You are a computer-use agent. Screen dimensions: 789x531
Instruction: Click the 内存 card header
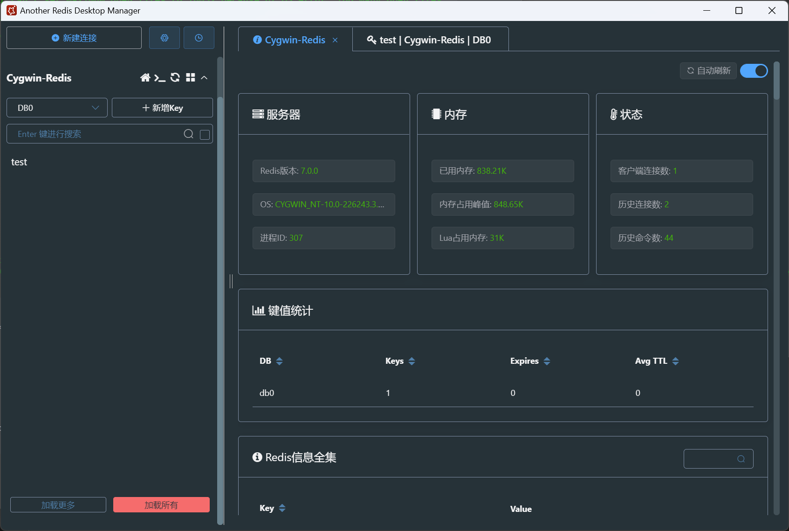tap(503, 114)
